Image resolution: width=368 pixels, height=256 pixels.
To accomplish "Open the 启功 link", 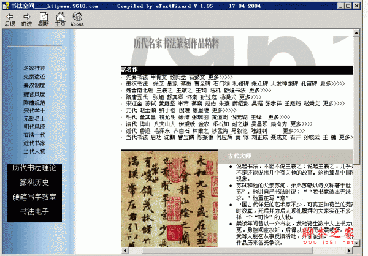I will 156,137.
